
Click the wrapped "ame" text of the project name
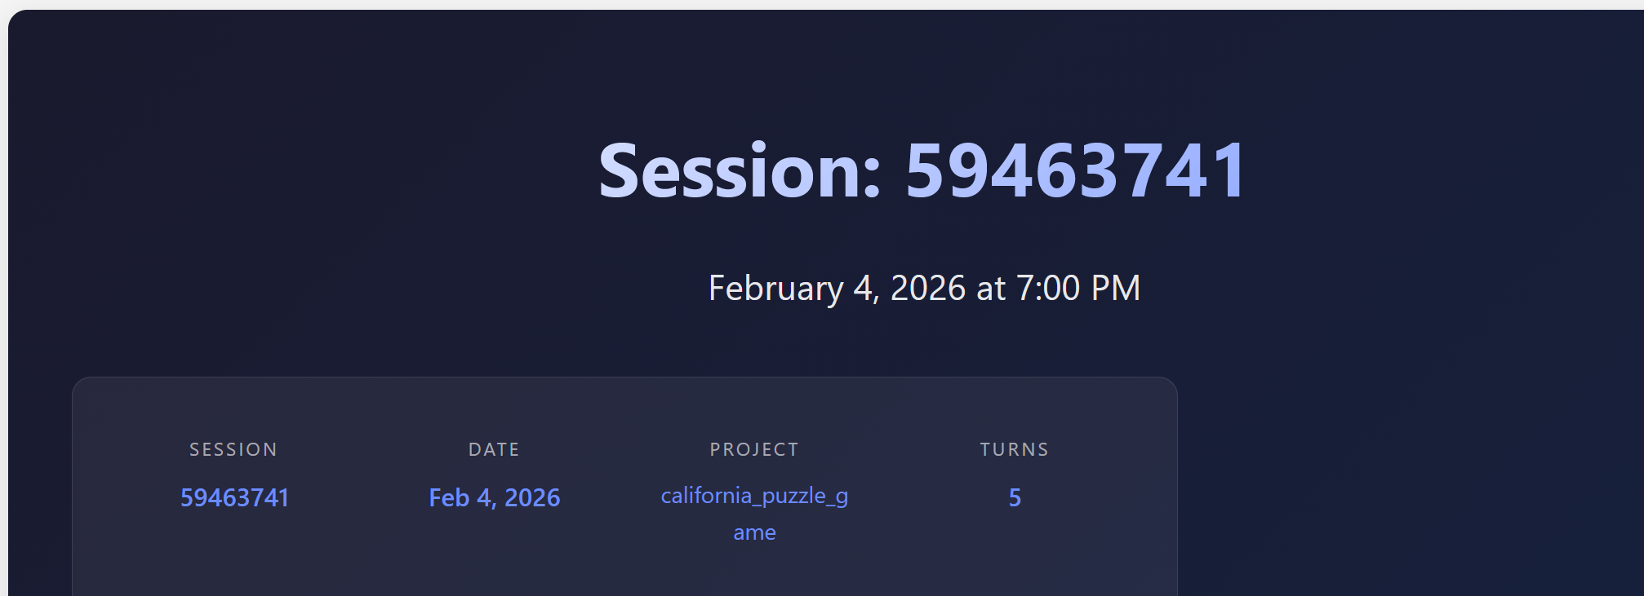[754, 533]
